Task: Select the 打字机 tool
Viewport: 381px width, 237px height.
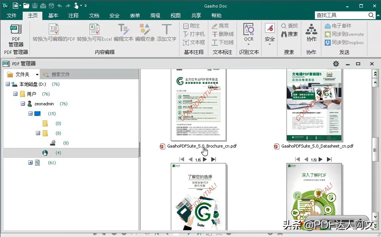Action: 194,34
